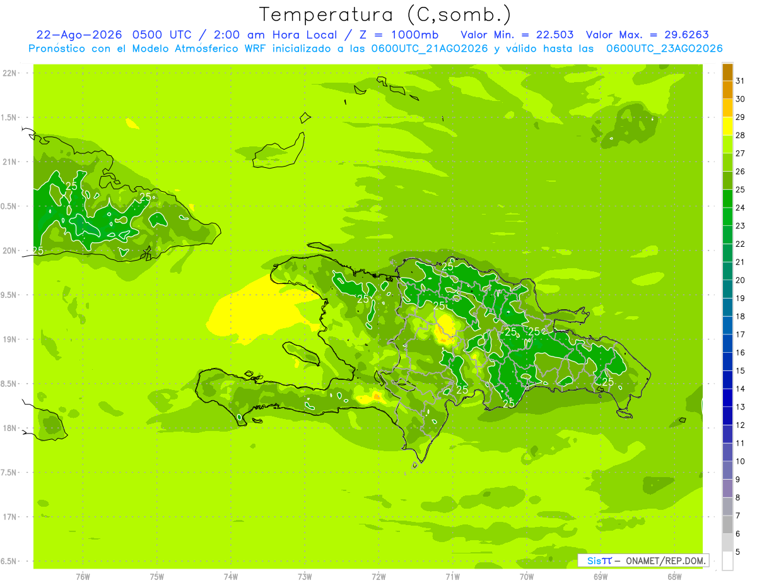757x585 pixels.
Task: Click the '71W' longitude label
Action: point(452,577)
